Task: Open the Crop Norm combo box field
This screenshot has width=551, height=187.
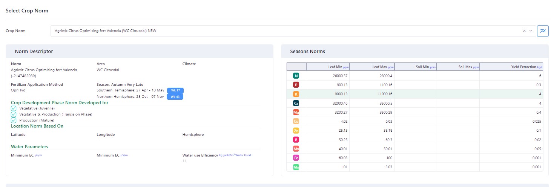Action: [x=293, y=31]
